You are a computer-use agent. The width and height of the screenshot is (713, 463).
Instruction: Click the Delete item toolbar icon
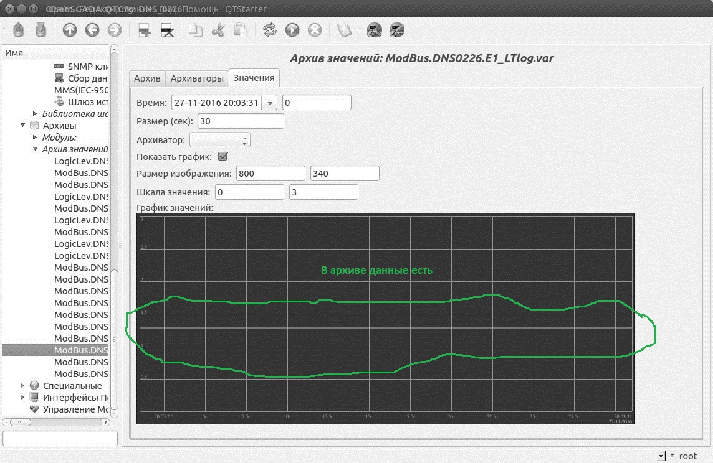(167, 30)
